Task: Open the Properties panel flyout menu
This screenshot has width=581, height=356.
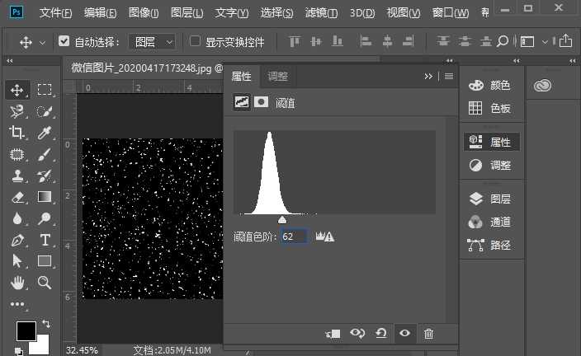Action: click(449, 76)
